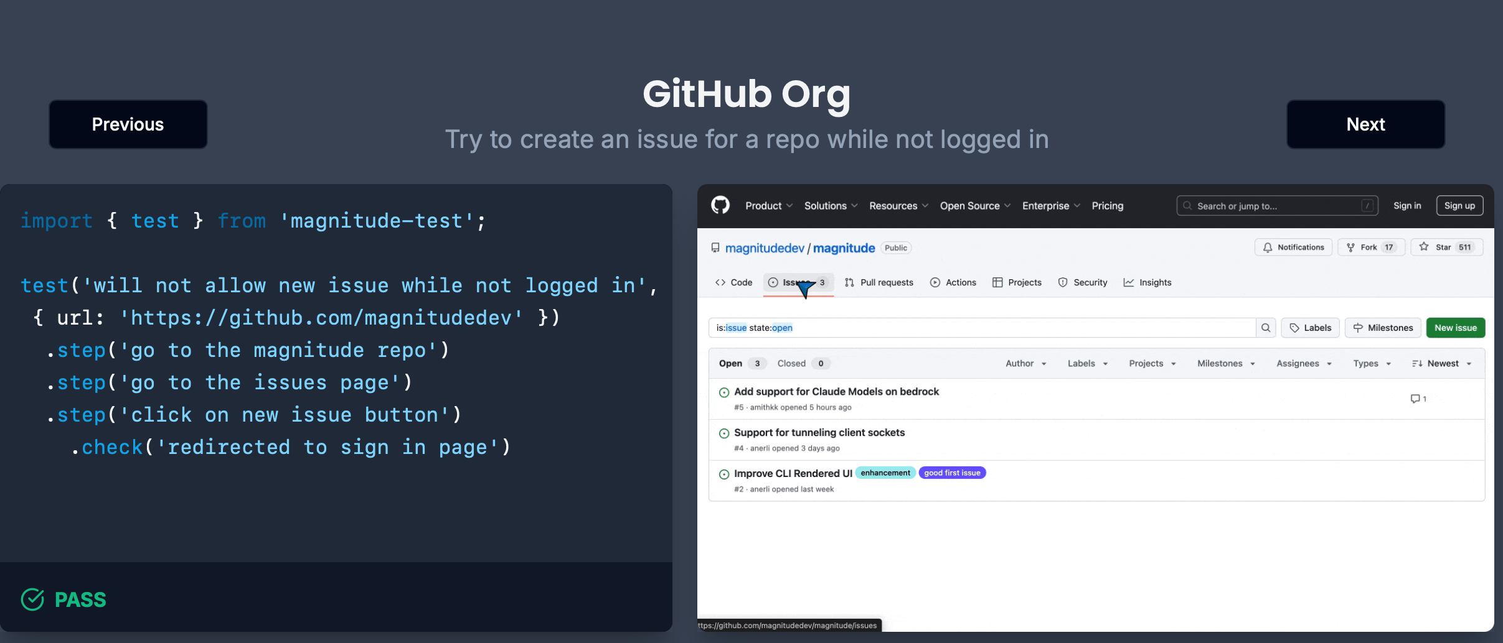1503x643 pixels.
Task: Switch to the Projects tab
Action: click(1017, 282)
